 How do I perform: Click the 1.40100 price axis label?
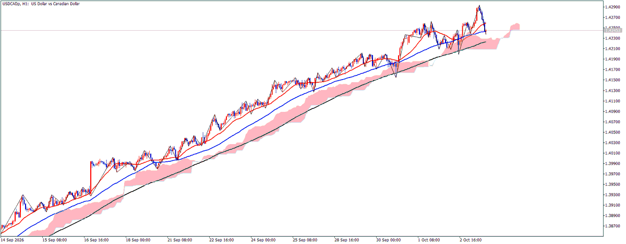point(612,153)
